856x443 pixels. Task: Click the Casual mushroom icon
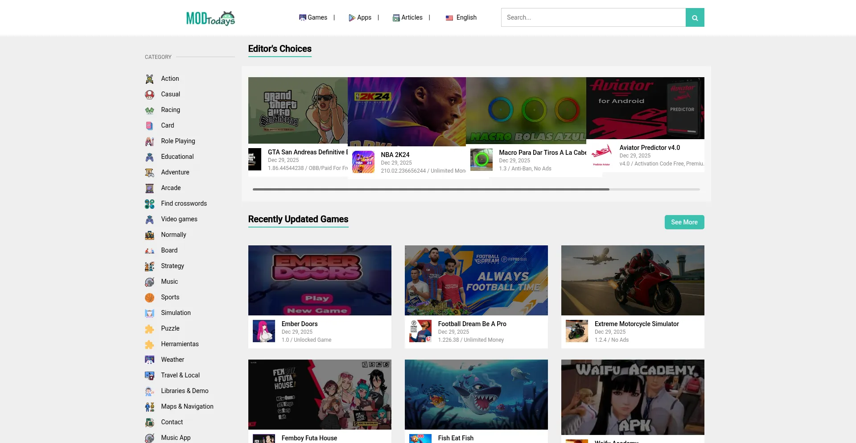click(x=149, y=95)
